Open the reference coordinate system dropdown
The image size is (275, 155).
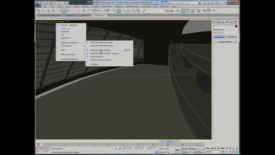point(101,10)
